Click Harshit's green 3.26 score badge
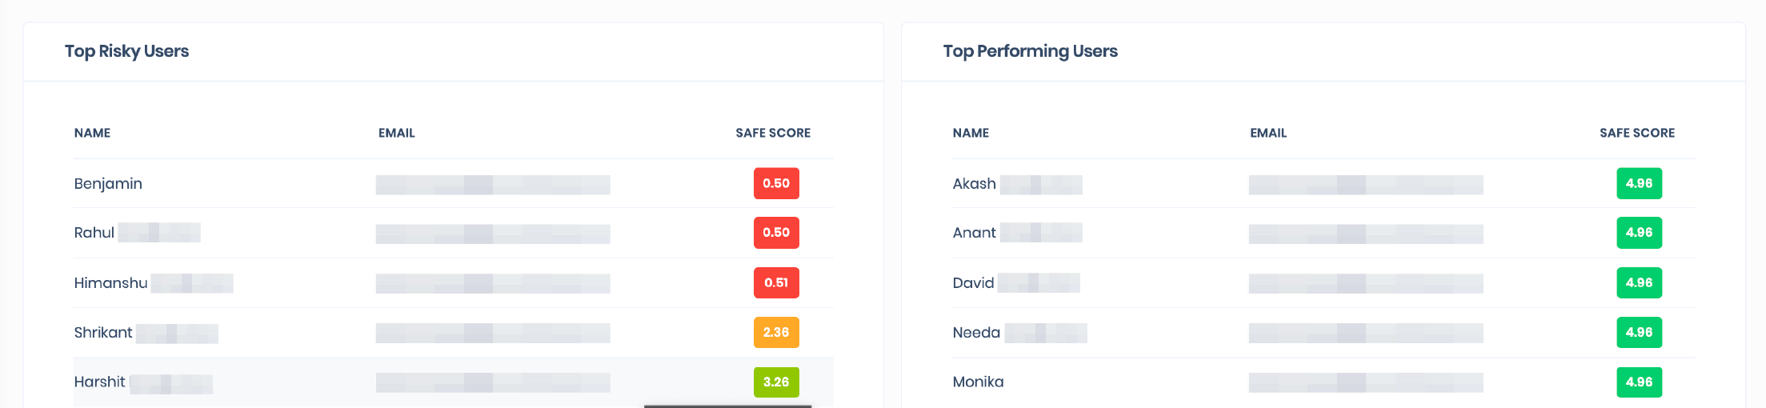 pos(776,382)
